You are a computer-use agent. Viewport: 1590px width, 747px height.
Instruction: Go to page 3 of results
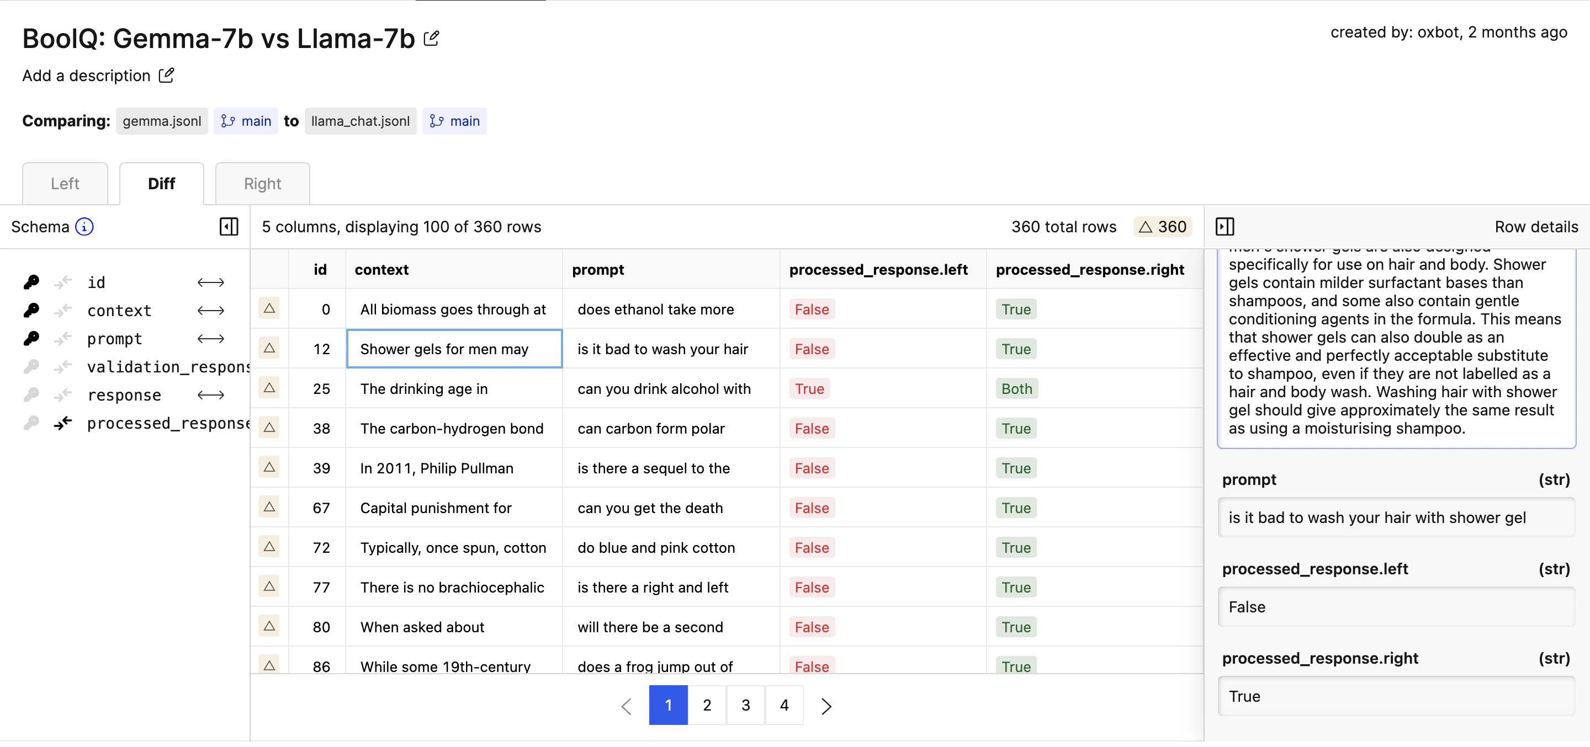(746, 706)
